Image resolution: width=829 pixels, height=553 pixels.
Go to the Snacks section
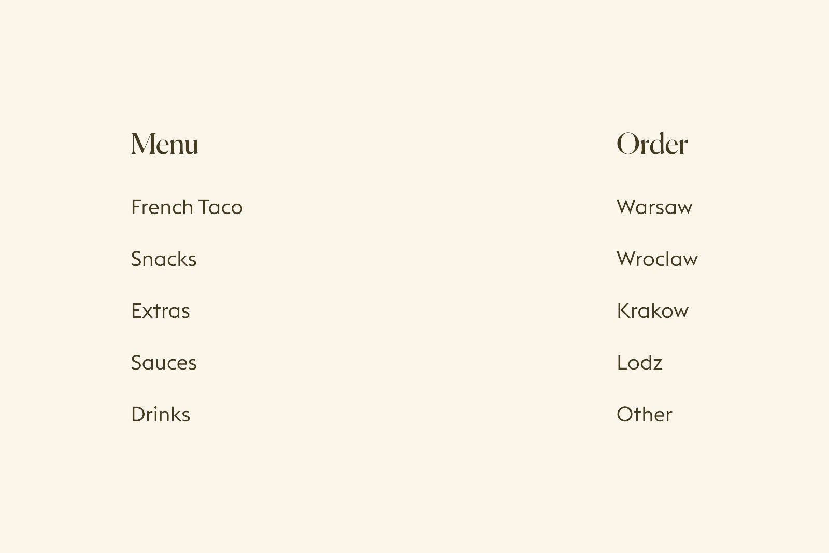point(164,259)
